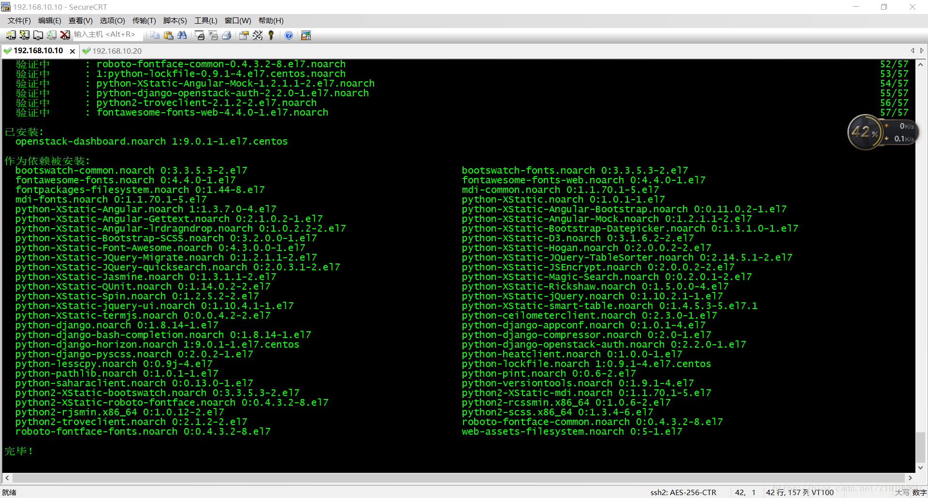Click the blue Help question icon
The image size is (928, 498).
pos(289,35)
